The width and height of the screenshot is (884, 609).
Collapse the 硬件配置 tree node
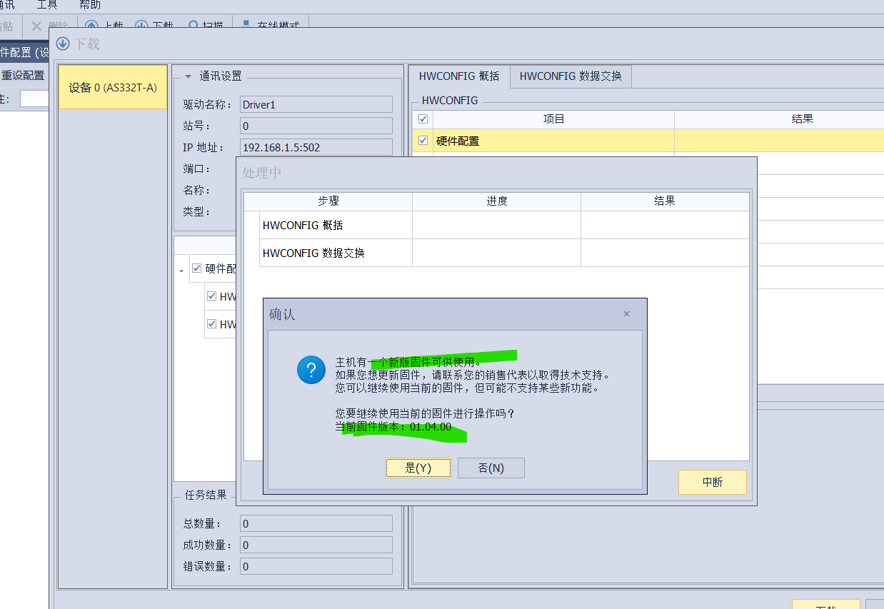tap(181, 270)
